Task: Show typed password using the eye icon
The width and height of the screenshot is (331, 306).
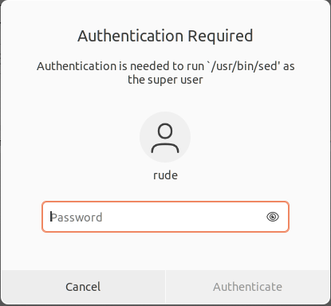Action: point(273,217)
